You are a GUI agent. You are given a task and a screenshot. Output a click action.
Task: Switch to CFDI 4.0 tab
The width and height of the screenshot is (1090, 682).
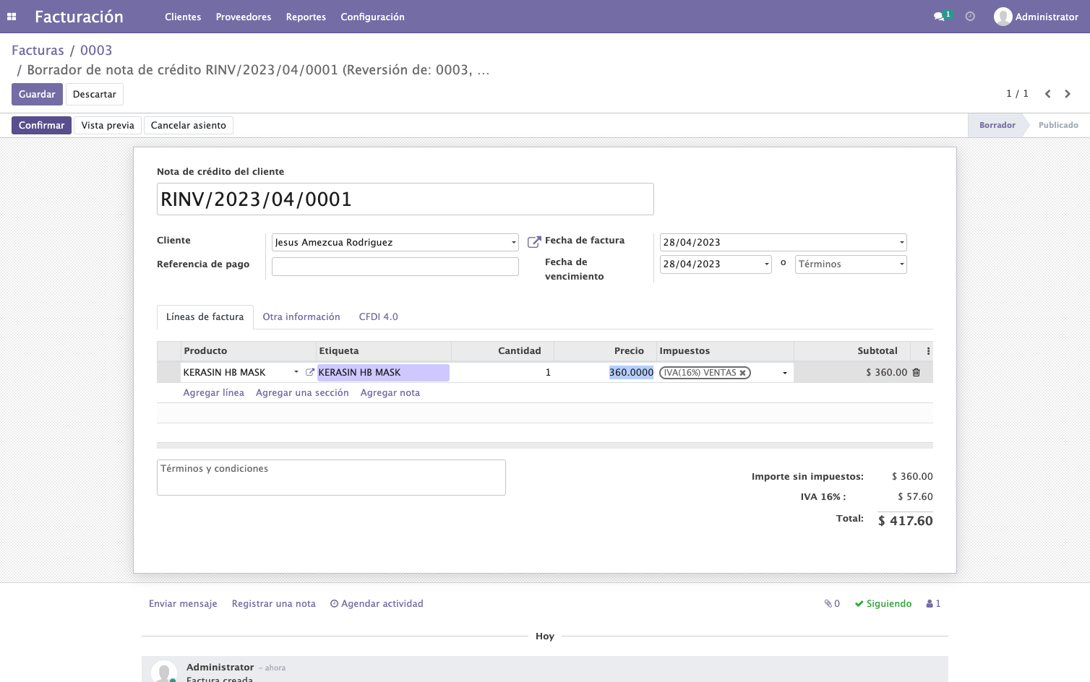tap(379, 317)
